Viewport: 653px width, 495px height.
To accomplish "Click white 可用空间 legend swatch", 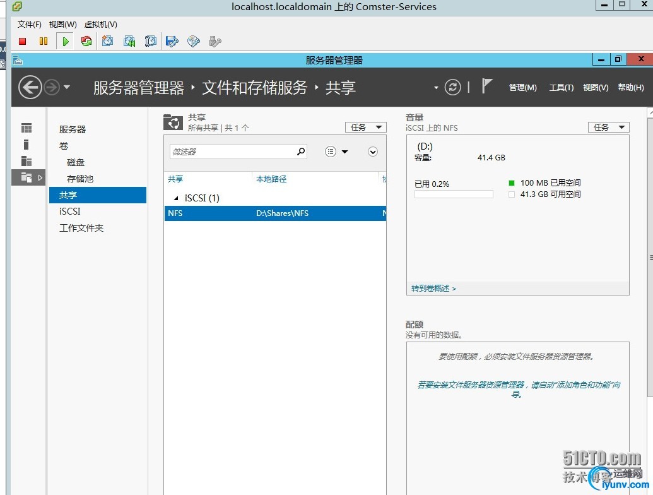I will pyautogui.click(x=512, y=194).
